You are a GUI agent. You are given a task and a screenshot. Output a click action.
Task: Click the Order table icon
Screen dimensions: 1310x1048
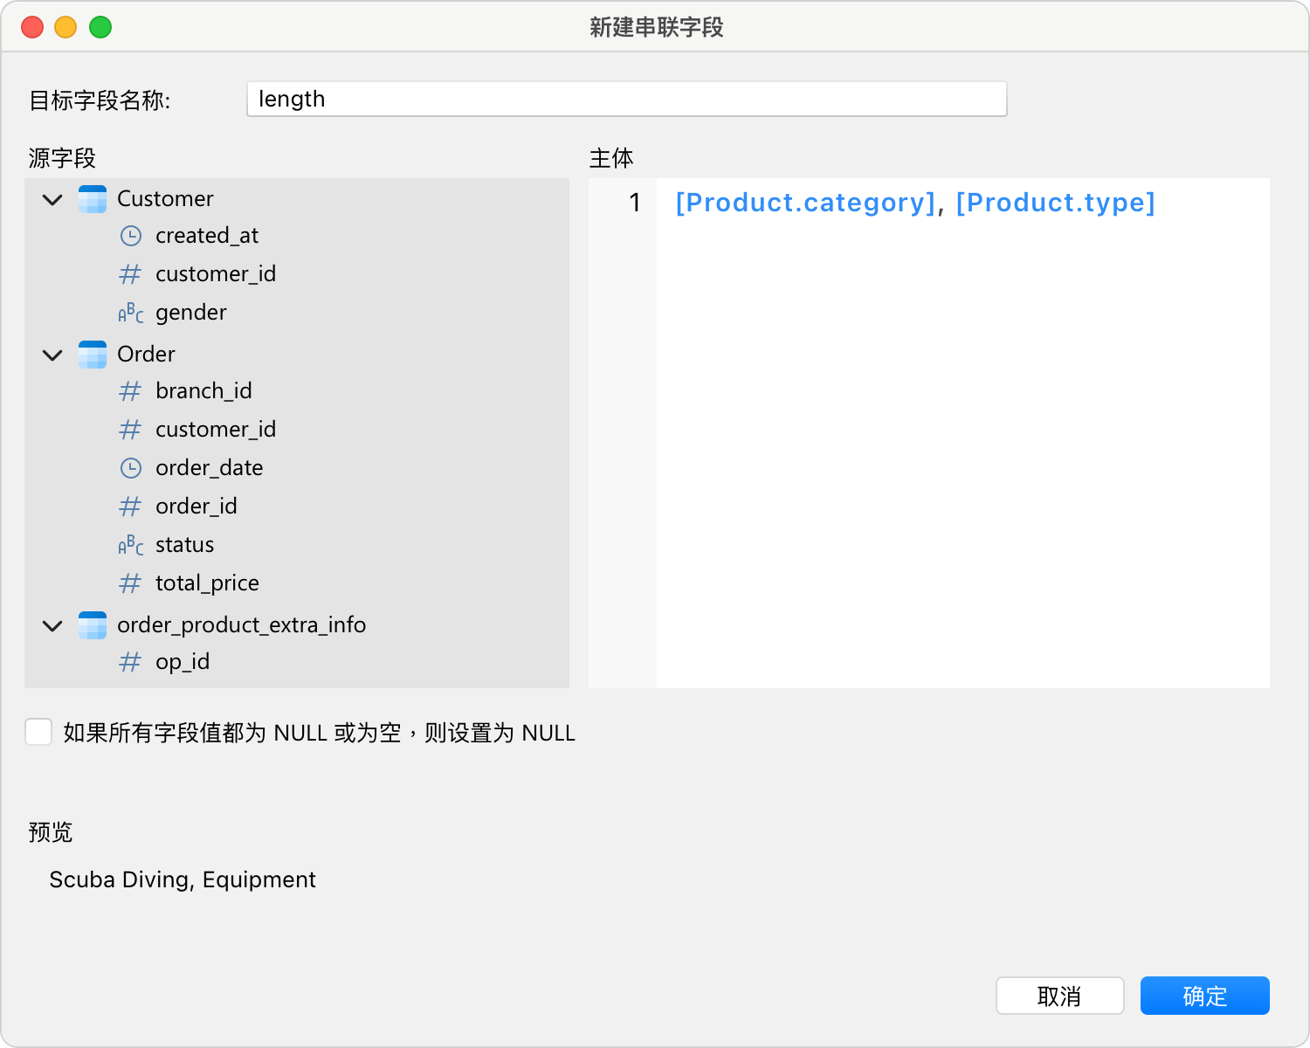(93, 355)
